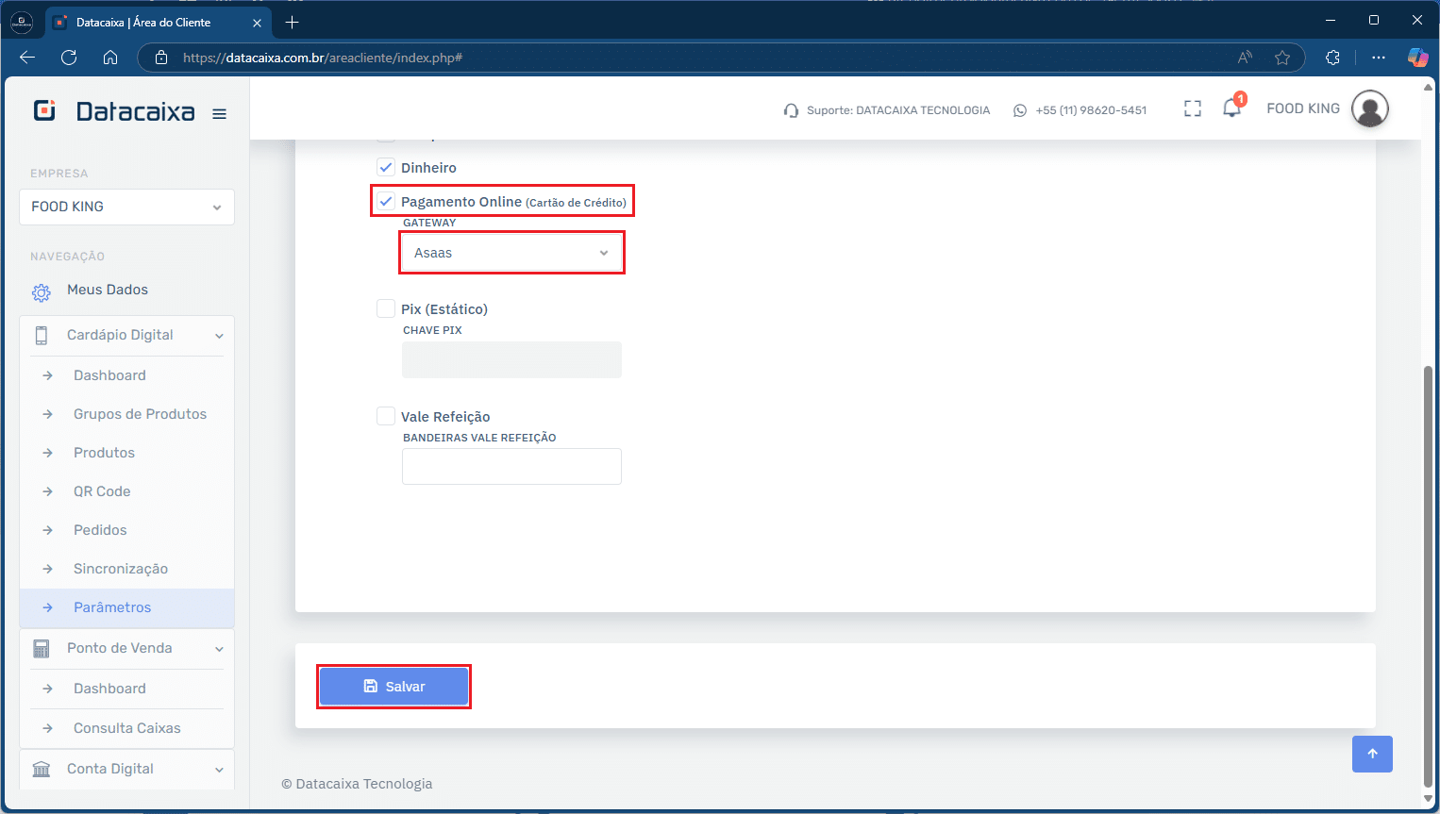The width and height of the screenshot is (1440, 814).
Task: Click the FOOD KING user avatar
Action: coord(1369,109)
